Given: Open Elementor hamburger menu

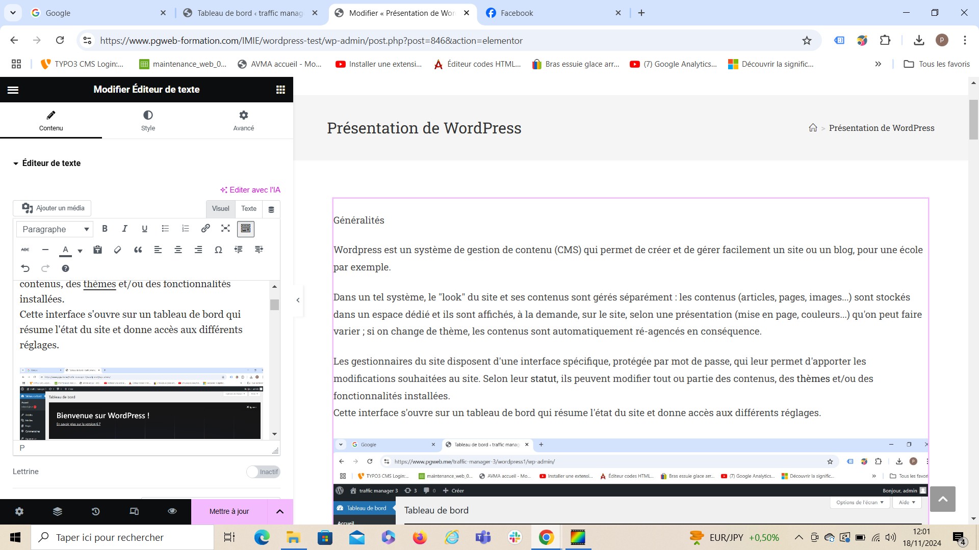Looking at the screenshot, I should [x=13, y=90].
